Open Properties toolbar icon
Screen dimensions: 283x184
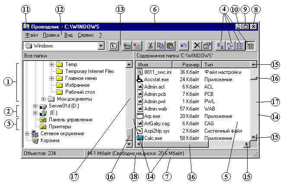(x=207, y=46)
